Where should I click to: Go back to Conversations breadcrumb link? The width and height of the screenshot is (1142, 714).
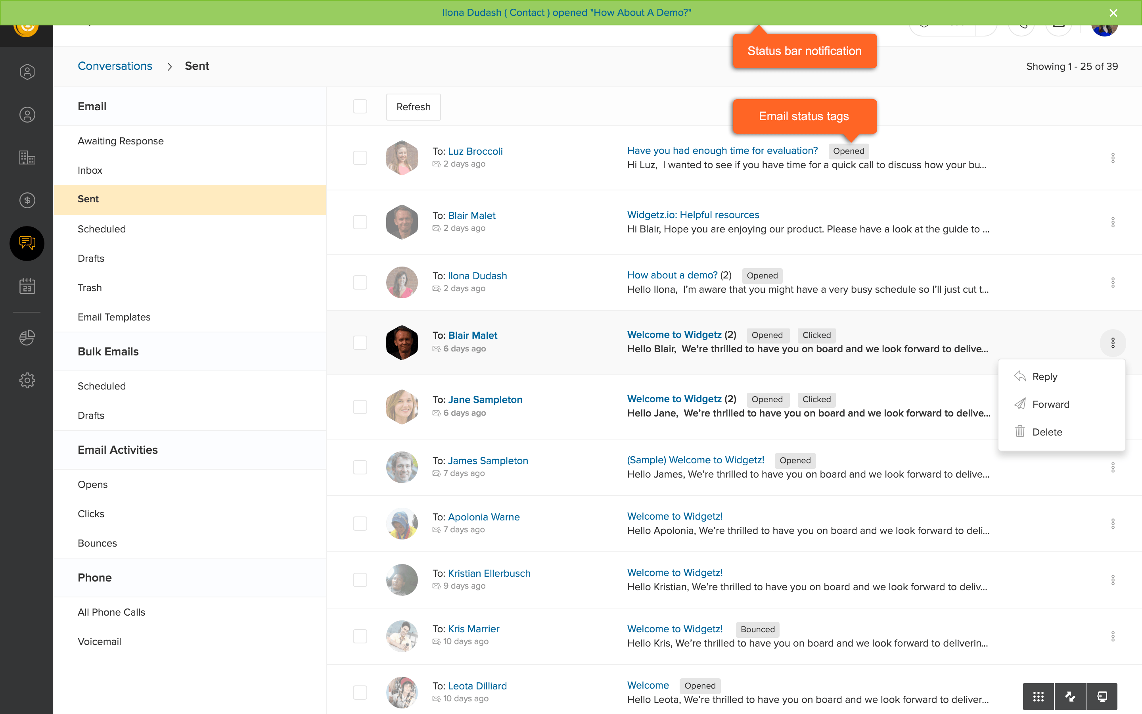point(115,66)
